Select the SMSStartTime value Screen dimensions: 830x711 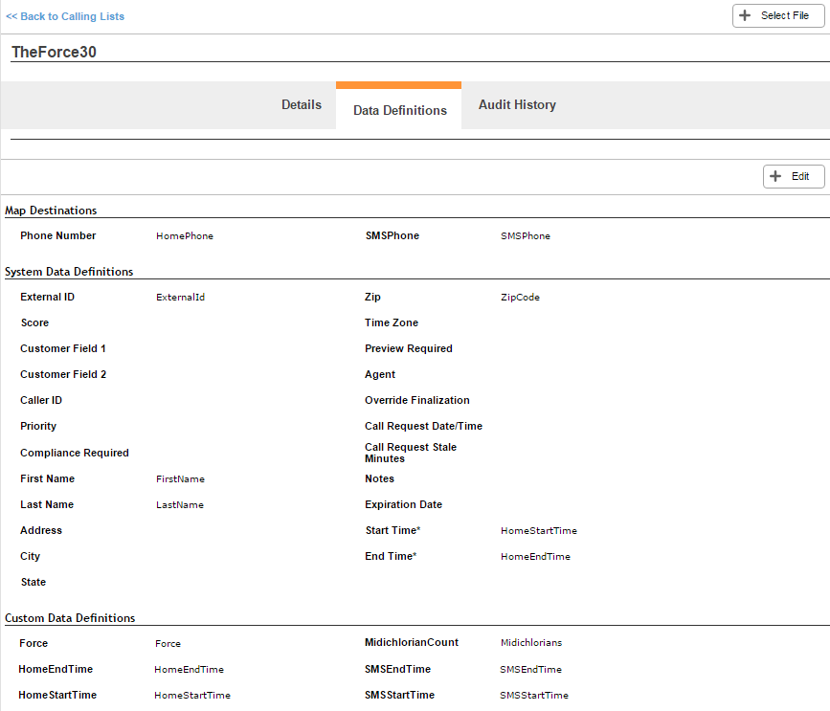tap(533, 696)
